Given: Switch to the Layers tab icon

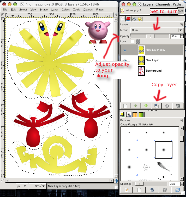Looking at the screenshot, I should pos(123,19).
